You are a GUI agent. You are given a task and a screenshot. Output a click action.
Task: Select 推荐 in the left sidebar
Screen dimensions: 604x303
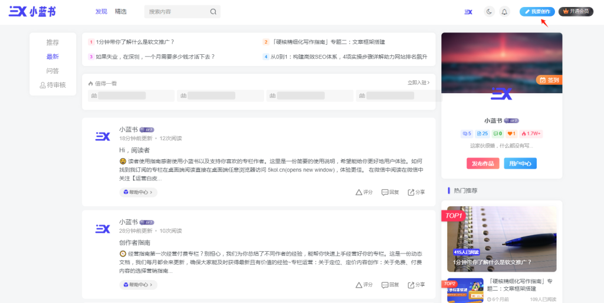(x=52, y=42)
